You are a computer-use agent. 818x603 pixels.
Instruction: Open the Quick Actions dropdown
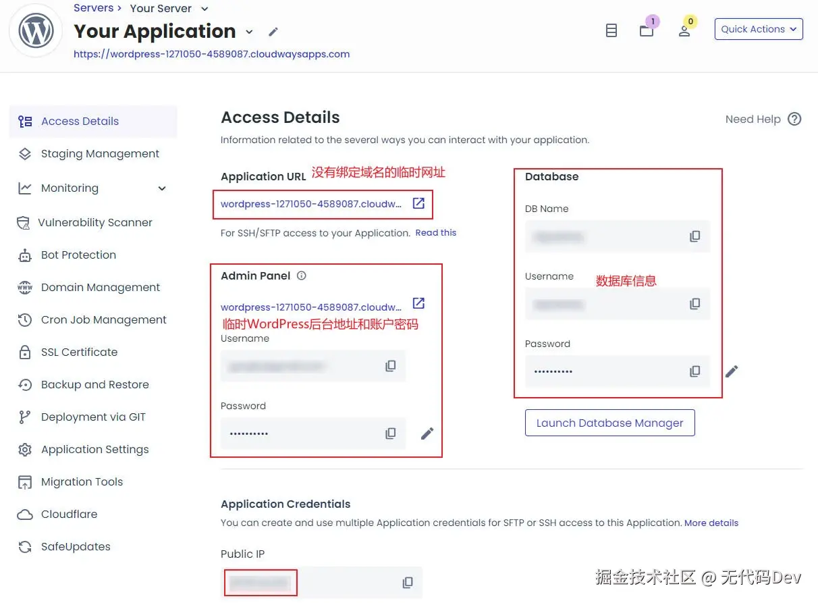pyautogui.click(x=758, y=29)
